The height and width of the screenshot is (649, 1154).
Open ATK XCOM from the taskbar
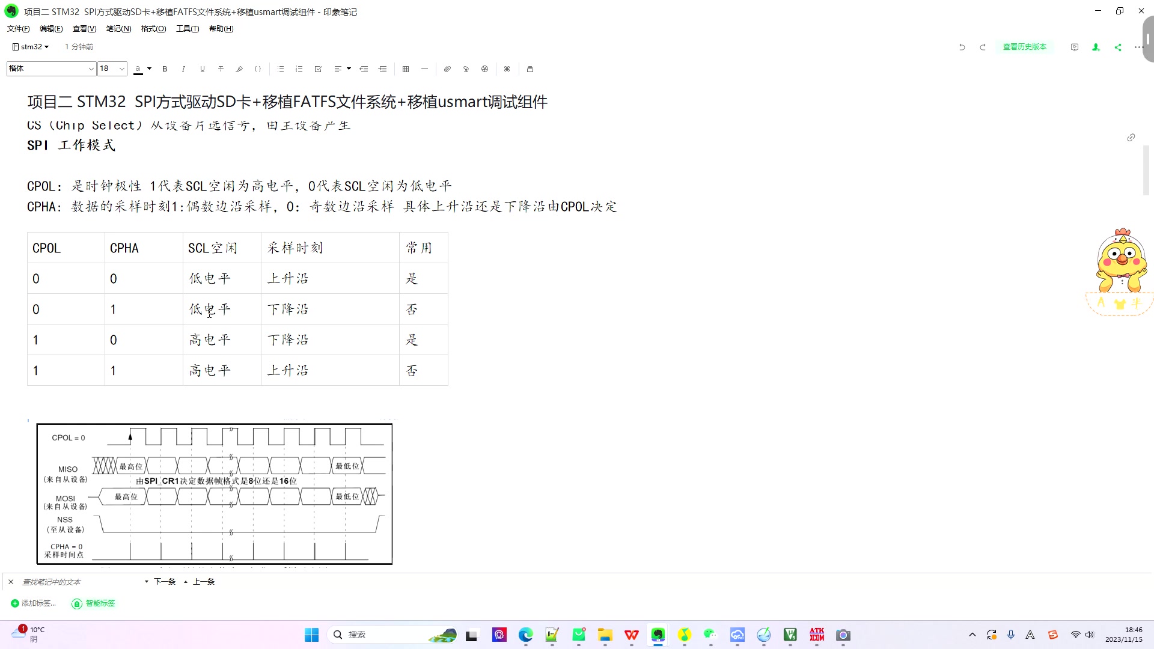coord(817,635)
